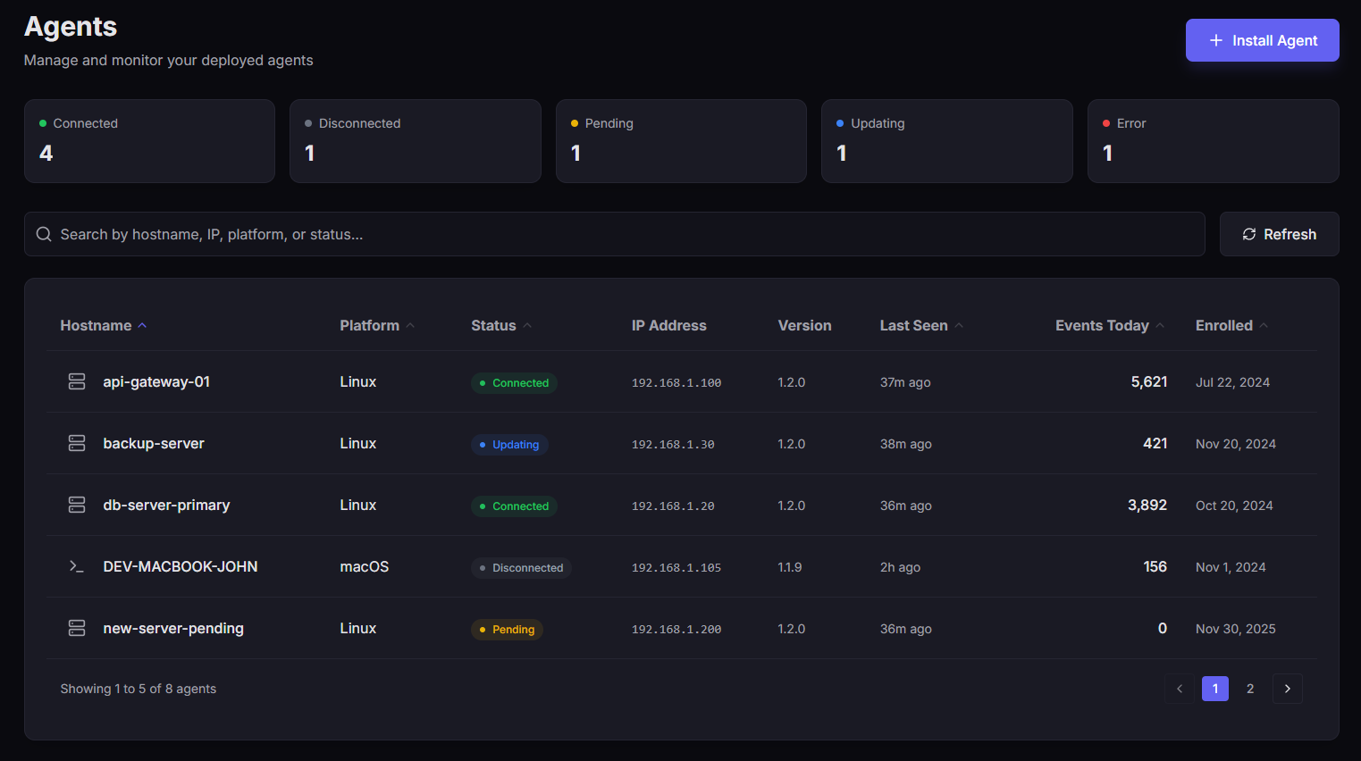Go to previous page using left chevron
The image size is (1361, 761).
pyautogui.click(x=1180, y=689)
